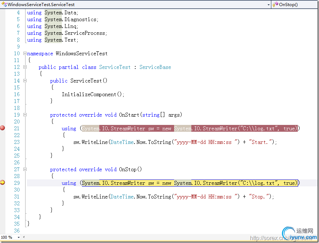Viewport: 319px width, 243px height.
Task: Click DateTime on line 23
Action: 122,142
